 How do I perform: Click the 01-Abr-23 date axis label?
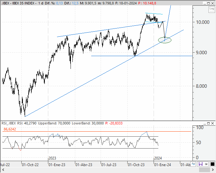click(84, 165)
